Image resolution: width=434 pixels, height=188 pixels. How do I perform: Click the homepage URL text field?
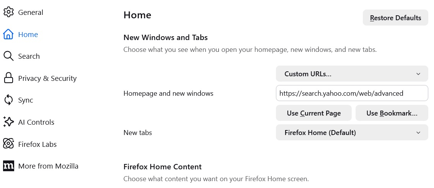click(x=352, y=93)
